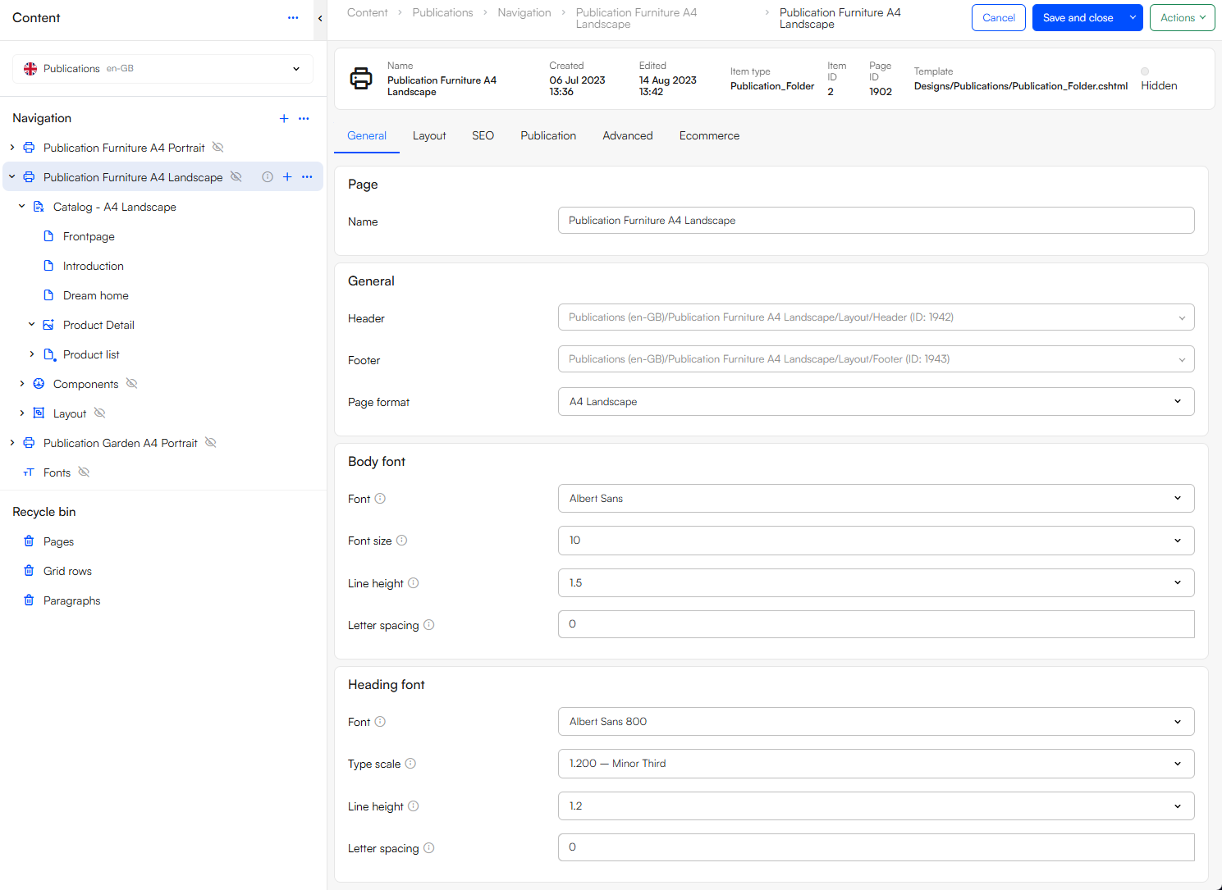This screenshot has height=890, width=1222.
Task: Switch to the SEO tab
Action: pyautogui.click(x=483, y=136)
